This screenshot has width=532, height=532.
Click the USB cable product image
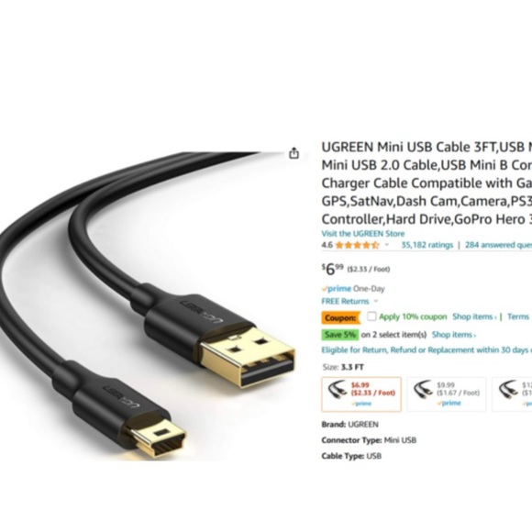pos(148,305)
